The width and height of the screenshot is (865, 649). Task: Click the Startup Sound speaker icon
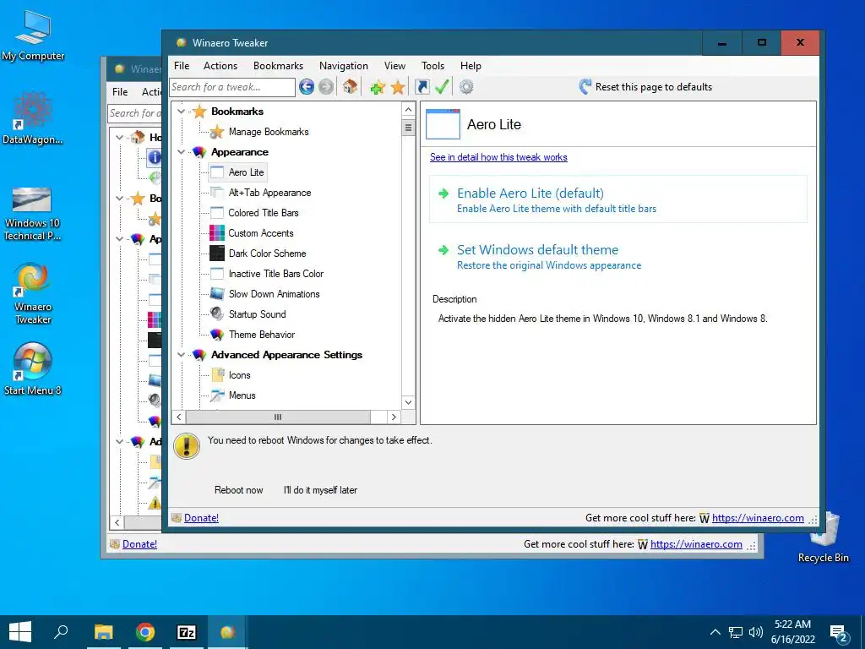(x=217, y=314)
